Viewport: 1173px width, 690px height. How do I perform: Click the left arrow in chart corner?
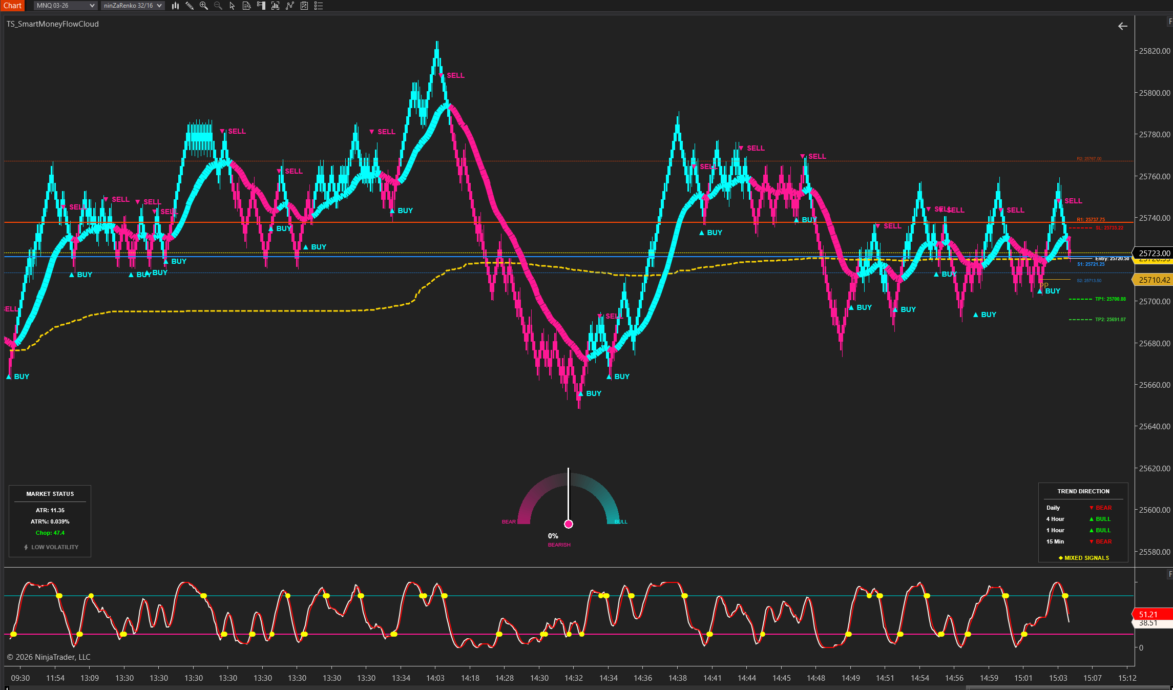click(x=1123, y=26)
